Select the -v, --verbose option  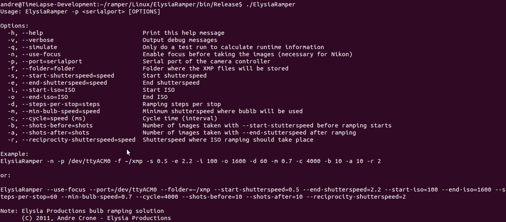click(x=30, y=40)
